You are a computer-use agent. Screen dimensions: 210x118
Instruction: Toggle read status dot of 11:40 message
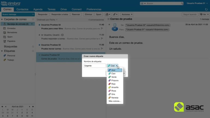click(x=39, y=25)
